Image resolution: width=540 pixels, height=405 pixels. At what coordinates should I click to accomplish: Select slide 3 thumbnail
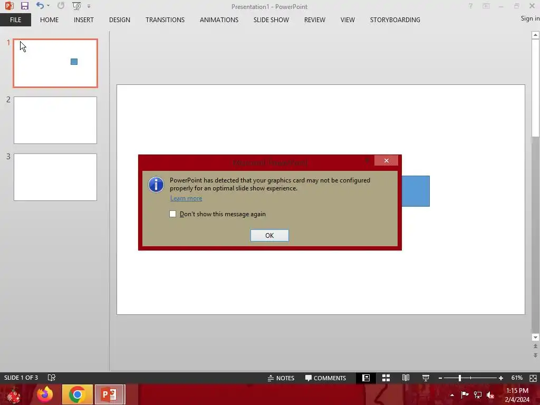55,177
